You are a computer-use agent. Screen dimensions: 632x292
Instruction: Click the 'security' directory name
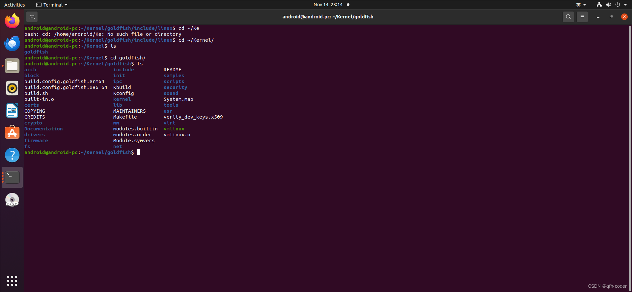pos(176,87)
